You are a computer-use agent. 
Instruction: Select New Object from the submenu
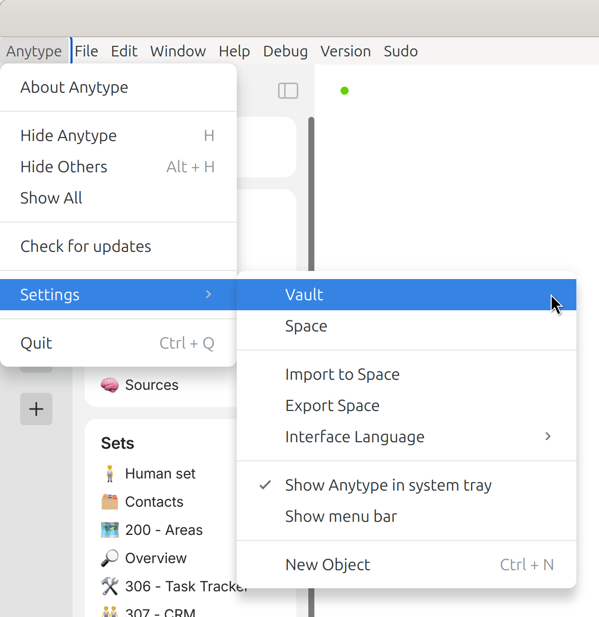point(407,565)
